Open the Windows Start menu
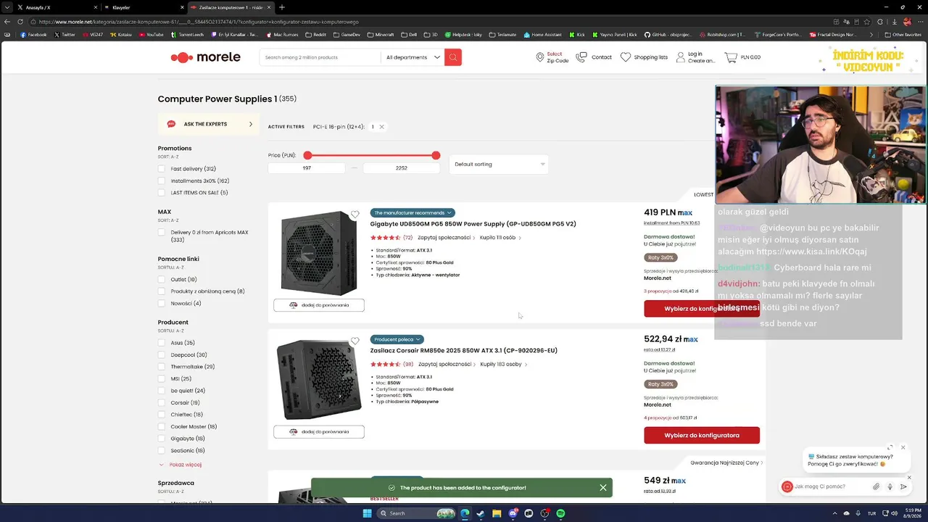The image size is (928, 522). (x=367, y=513)
